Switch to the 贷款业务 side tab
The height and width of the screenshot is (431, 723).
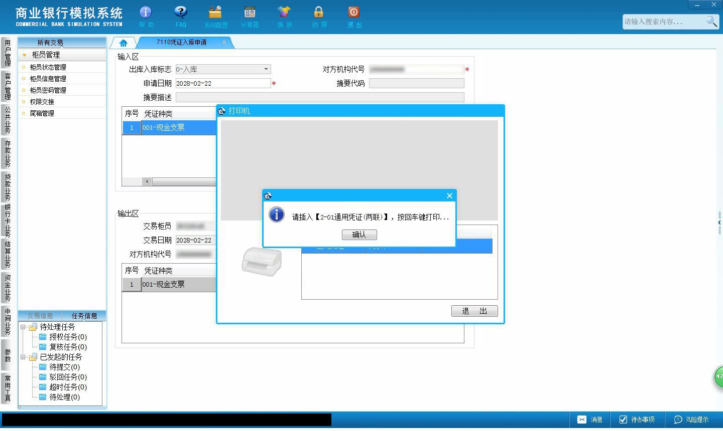tap(7, 187)
